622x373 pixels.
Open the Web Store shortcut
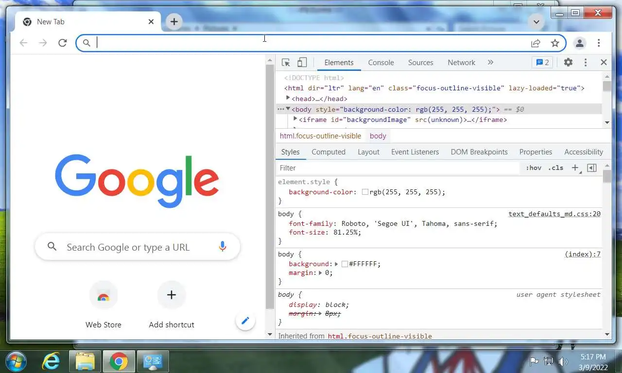104,305
